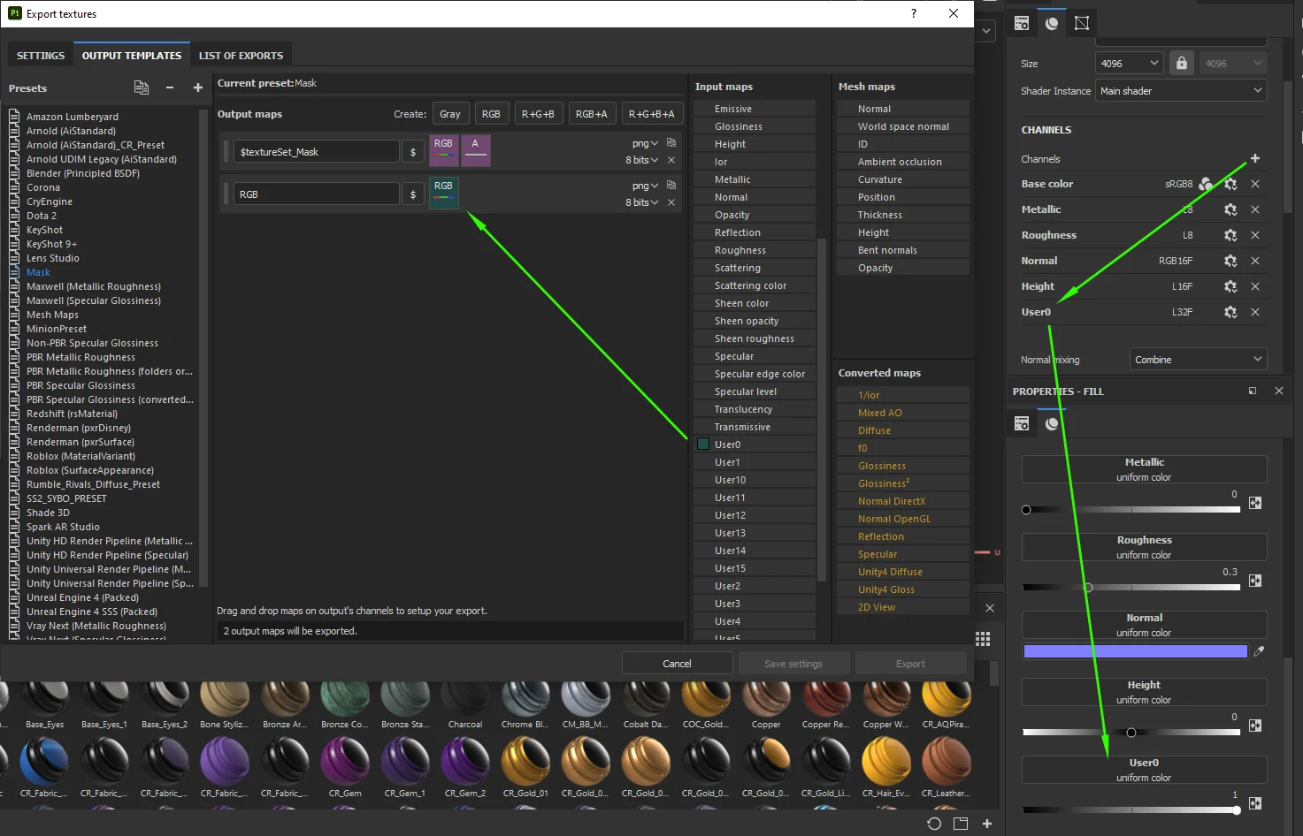
Task: Open the Normal uniform color swatch
Action: pyautogui.click(x=1135, y=651)
